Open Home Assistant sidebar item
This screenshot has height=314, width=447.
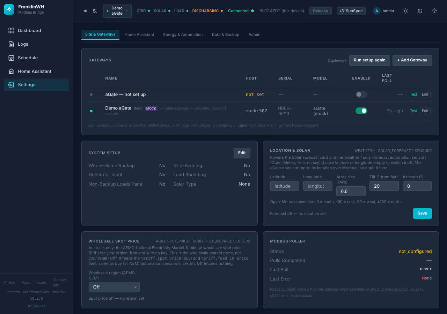tap(36, 71)
